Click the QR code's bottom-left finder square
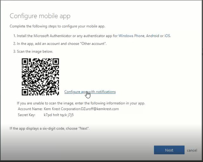The image size is (203, 162). (x=27, y=90)
